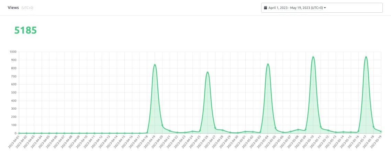Click the UTC+0 label beside Views

point(27,8)
